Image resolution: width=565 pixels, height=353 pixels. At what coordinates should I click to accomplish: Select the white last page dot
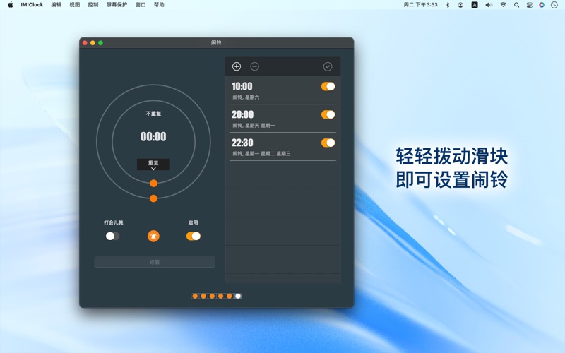pyautogui.click(x=238, y=296)
